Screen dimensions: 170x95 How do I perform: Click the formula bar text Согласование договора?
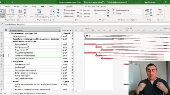tap(15, 24)
